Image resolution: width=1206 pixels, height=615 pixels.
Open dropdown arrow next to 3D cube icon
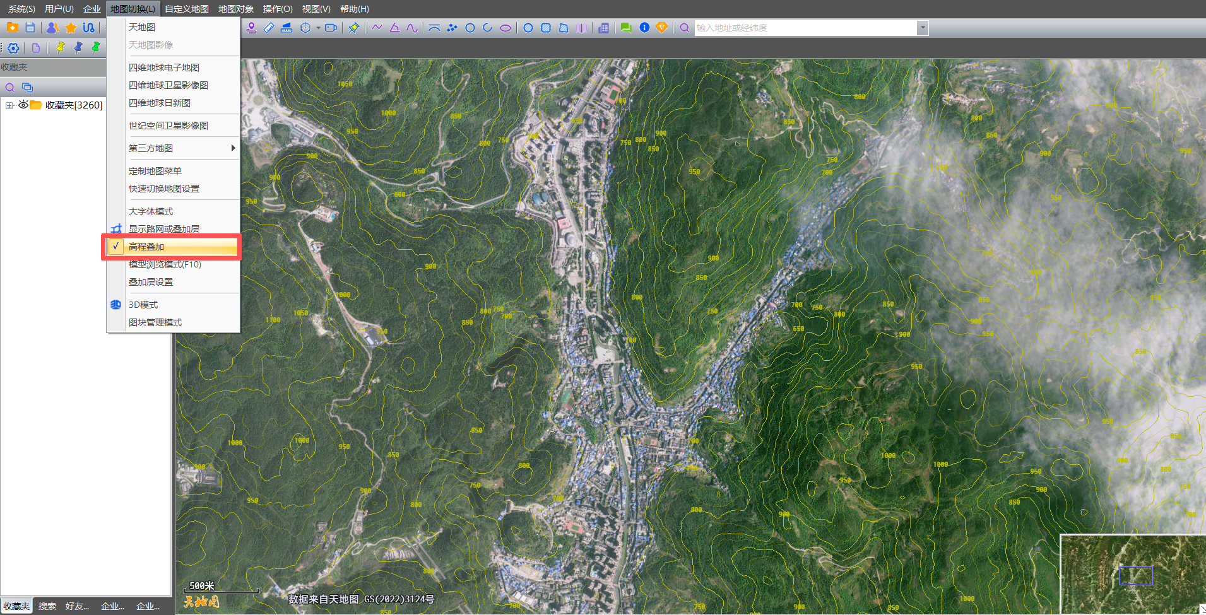point(318,28)
